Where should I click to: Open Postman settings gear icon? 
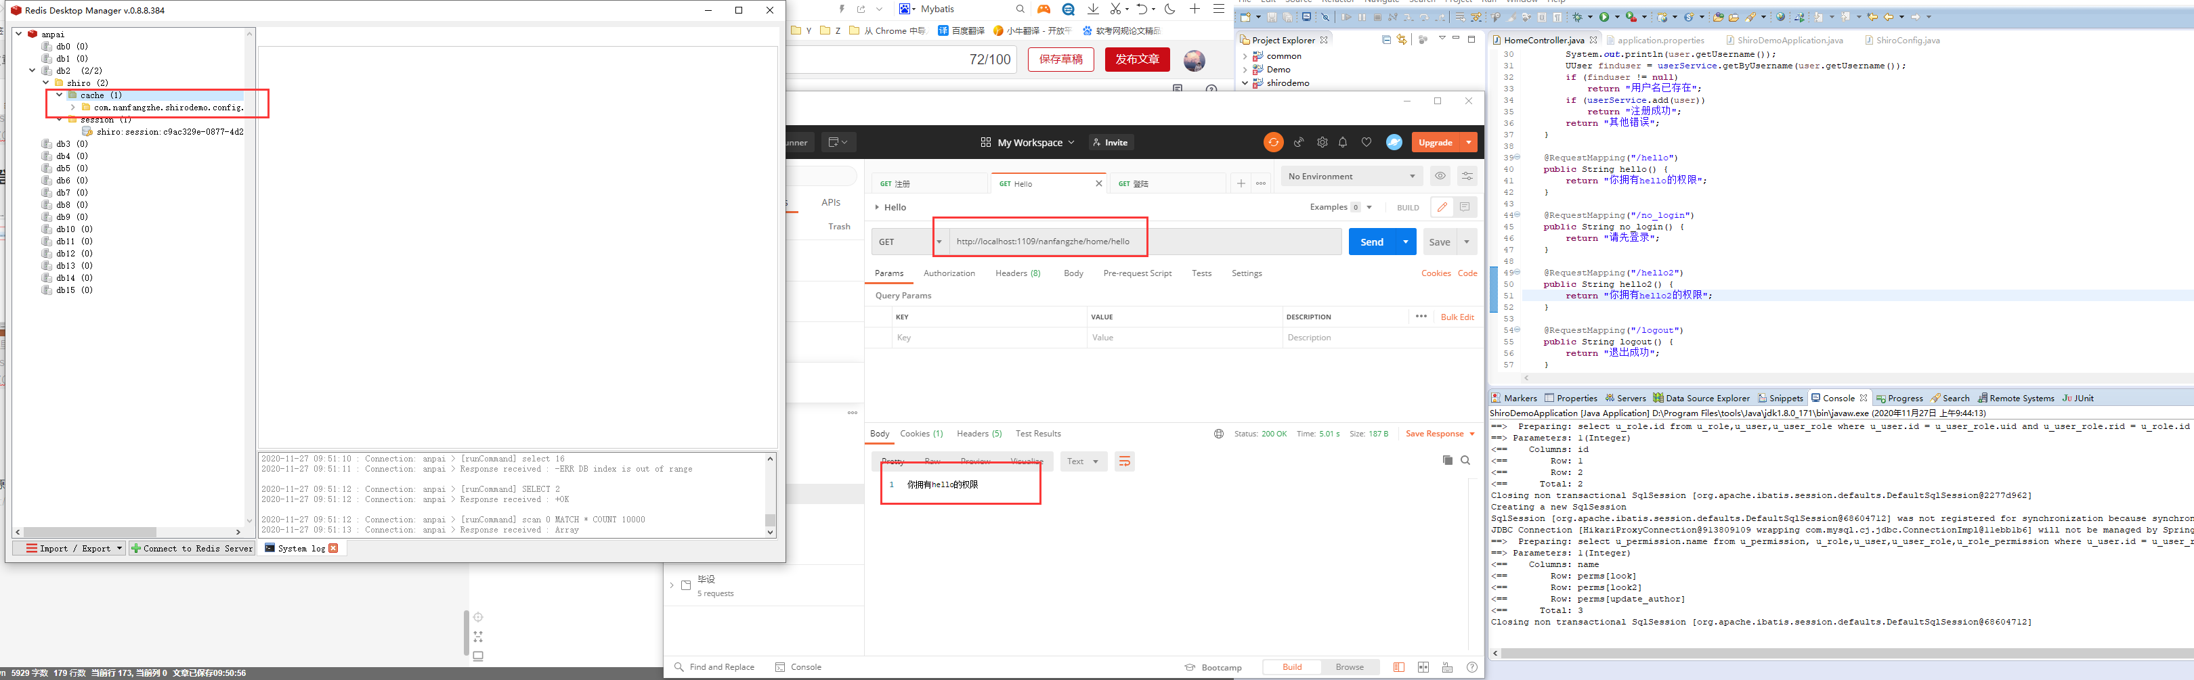(1322, 142)
